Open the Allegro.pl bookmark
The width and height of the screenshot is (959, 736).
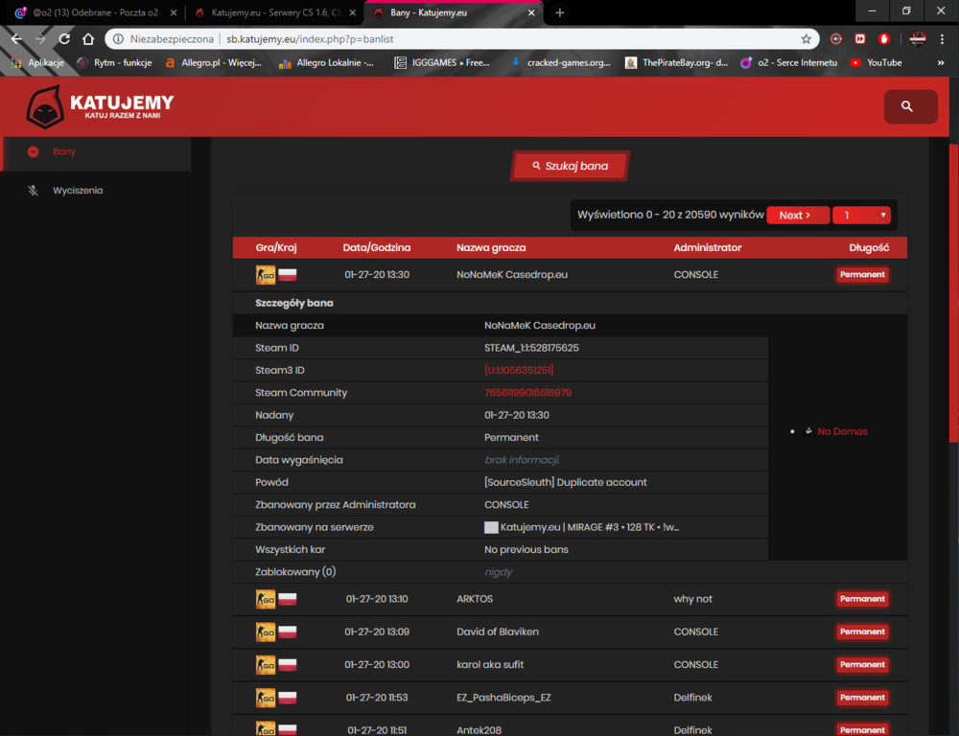pyautogui.click(x=214, y=63)
